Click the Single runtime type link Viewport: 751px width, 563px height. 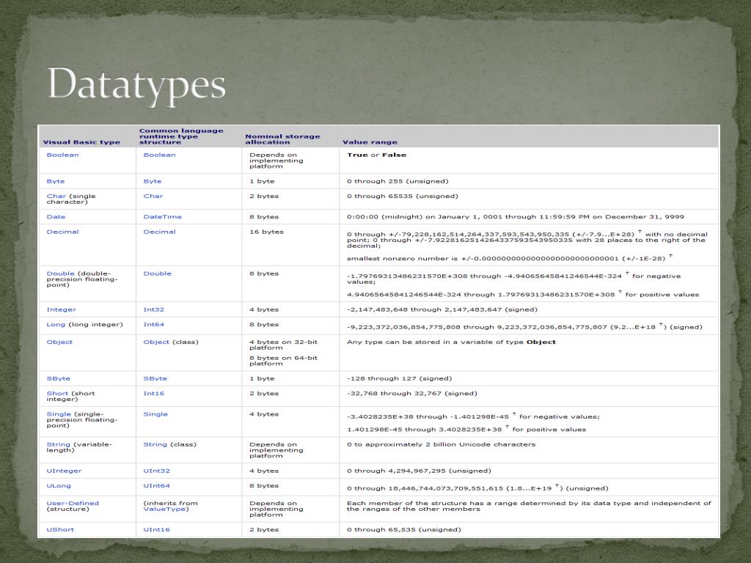[155, 414]
